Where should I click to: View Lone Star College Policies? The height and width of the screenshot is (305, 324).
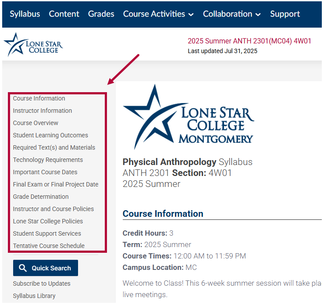tap(48, 221)
